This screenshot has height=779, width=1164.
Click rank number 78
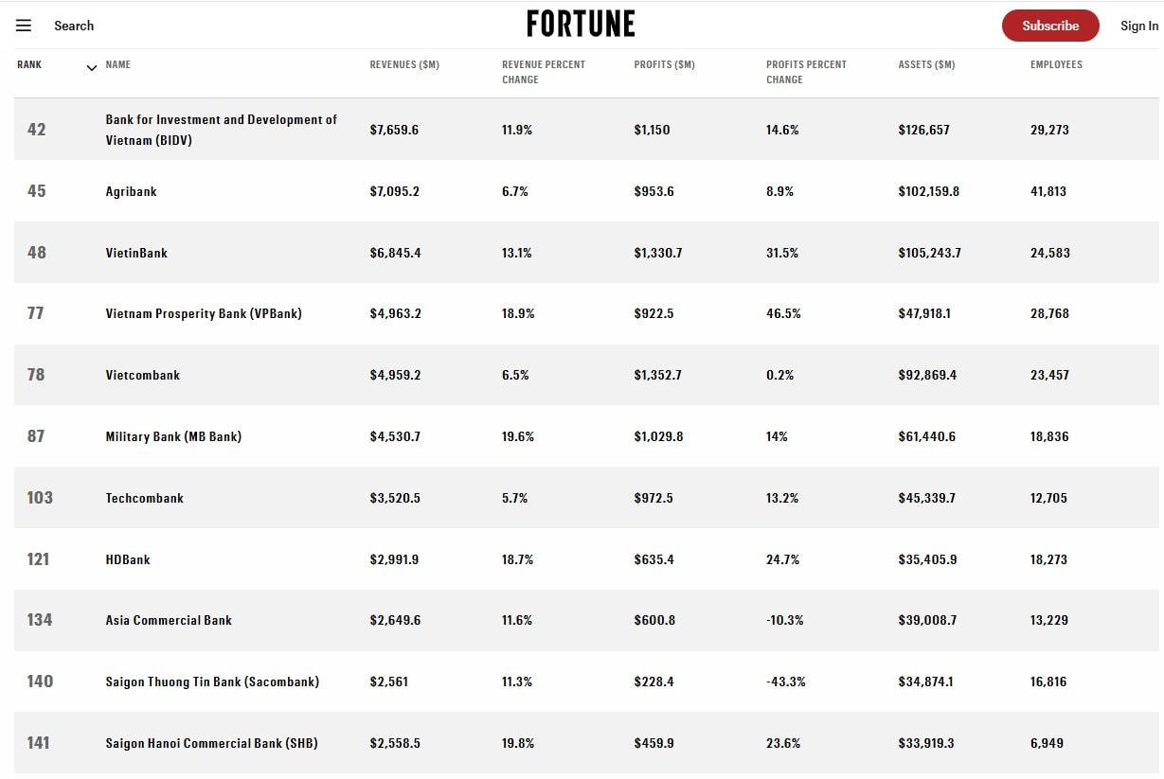pyautogui.click(x=36, y=375)
